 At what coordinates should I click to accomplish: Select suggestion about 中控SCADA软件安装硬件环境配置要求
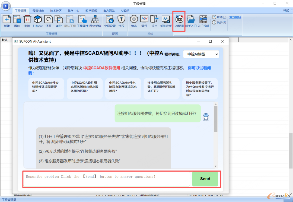(x=46, y=87)
